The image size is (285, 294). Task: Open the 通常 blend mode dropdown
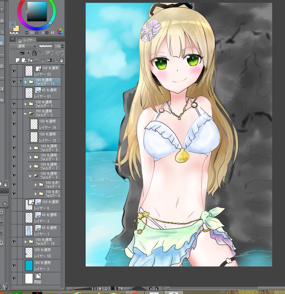tap(23, 46)
